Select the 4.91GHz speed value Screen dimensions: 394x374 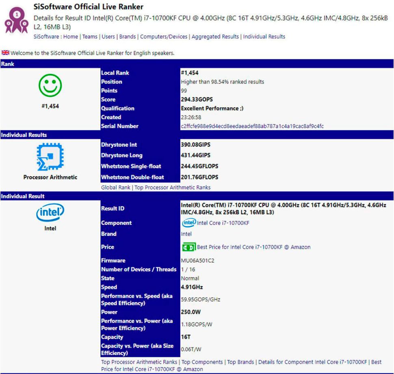point(192,287)
